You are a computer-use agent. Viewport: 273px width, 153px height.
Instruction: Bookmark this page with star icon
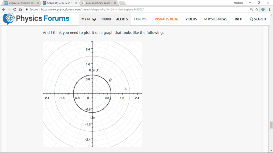257,10
